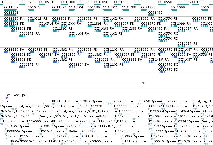Click the CG11878 gene glyph
This screenshot has height=145, width=213.
tap(22, 5)
